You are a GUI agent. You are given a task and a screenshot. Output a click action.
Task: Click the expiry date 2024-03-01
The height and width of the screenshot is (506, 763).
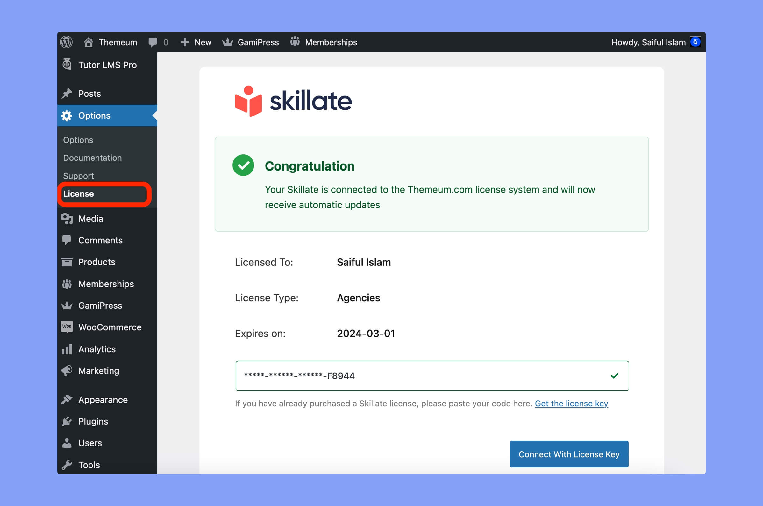pyautogui.click(x=366, y=333)
